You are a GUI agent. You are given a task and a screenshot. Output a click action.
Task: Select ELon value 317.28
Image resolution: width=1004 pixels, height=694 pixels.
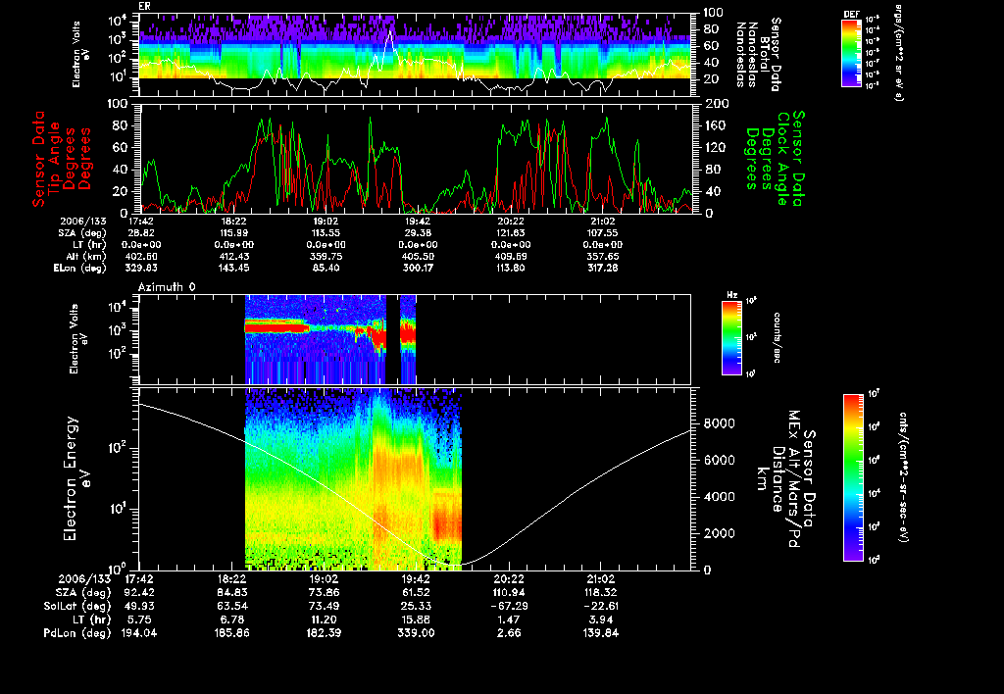(x=603, y=268)
